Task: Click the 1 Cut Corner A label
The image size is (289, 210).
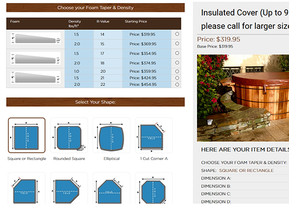Action: (x=154, y=159)
